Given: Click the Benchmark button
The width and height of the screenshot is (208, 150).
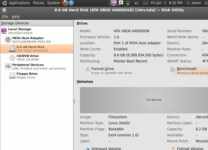Looking at the screenshot, I should click(189, 71).
